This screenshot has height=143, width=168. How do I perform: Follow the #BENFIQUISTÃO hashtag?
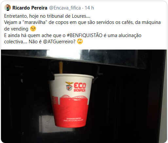[x=84, y=35]
